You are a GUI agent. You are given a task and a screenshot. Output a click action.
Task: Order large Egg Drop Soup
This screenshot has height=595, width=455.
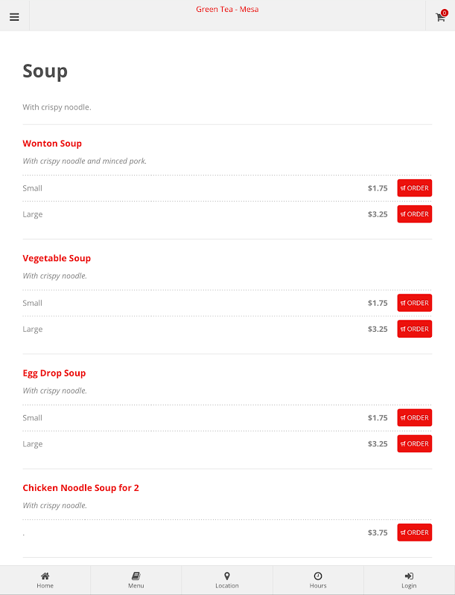pyautogui.click(x=414, y=443)
